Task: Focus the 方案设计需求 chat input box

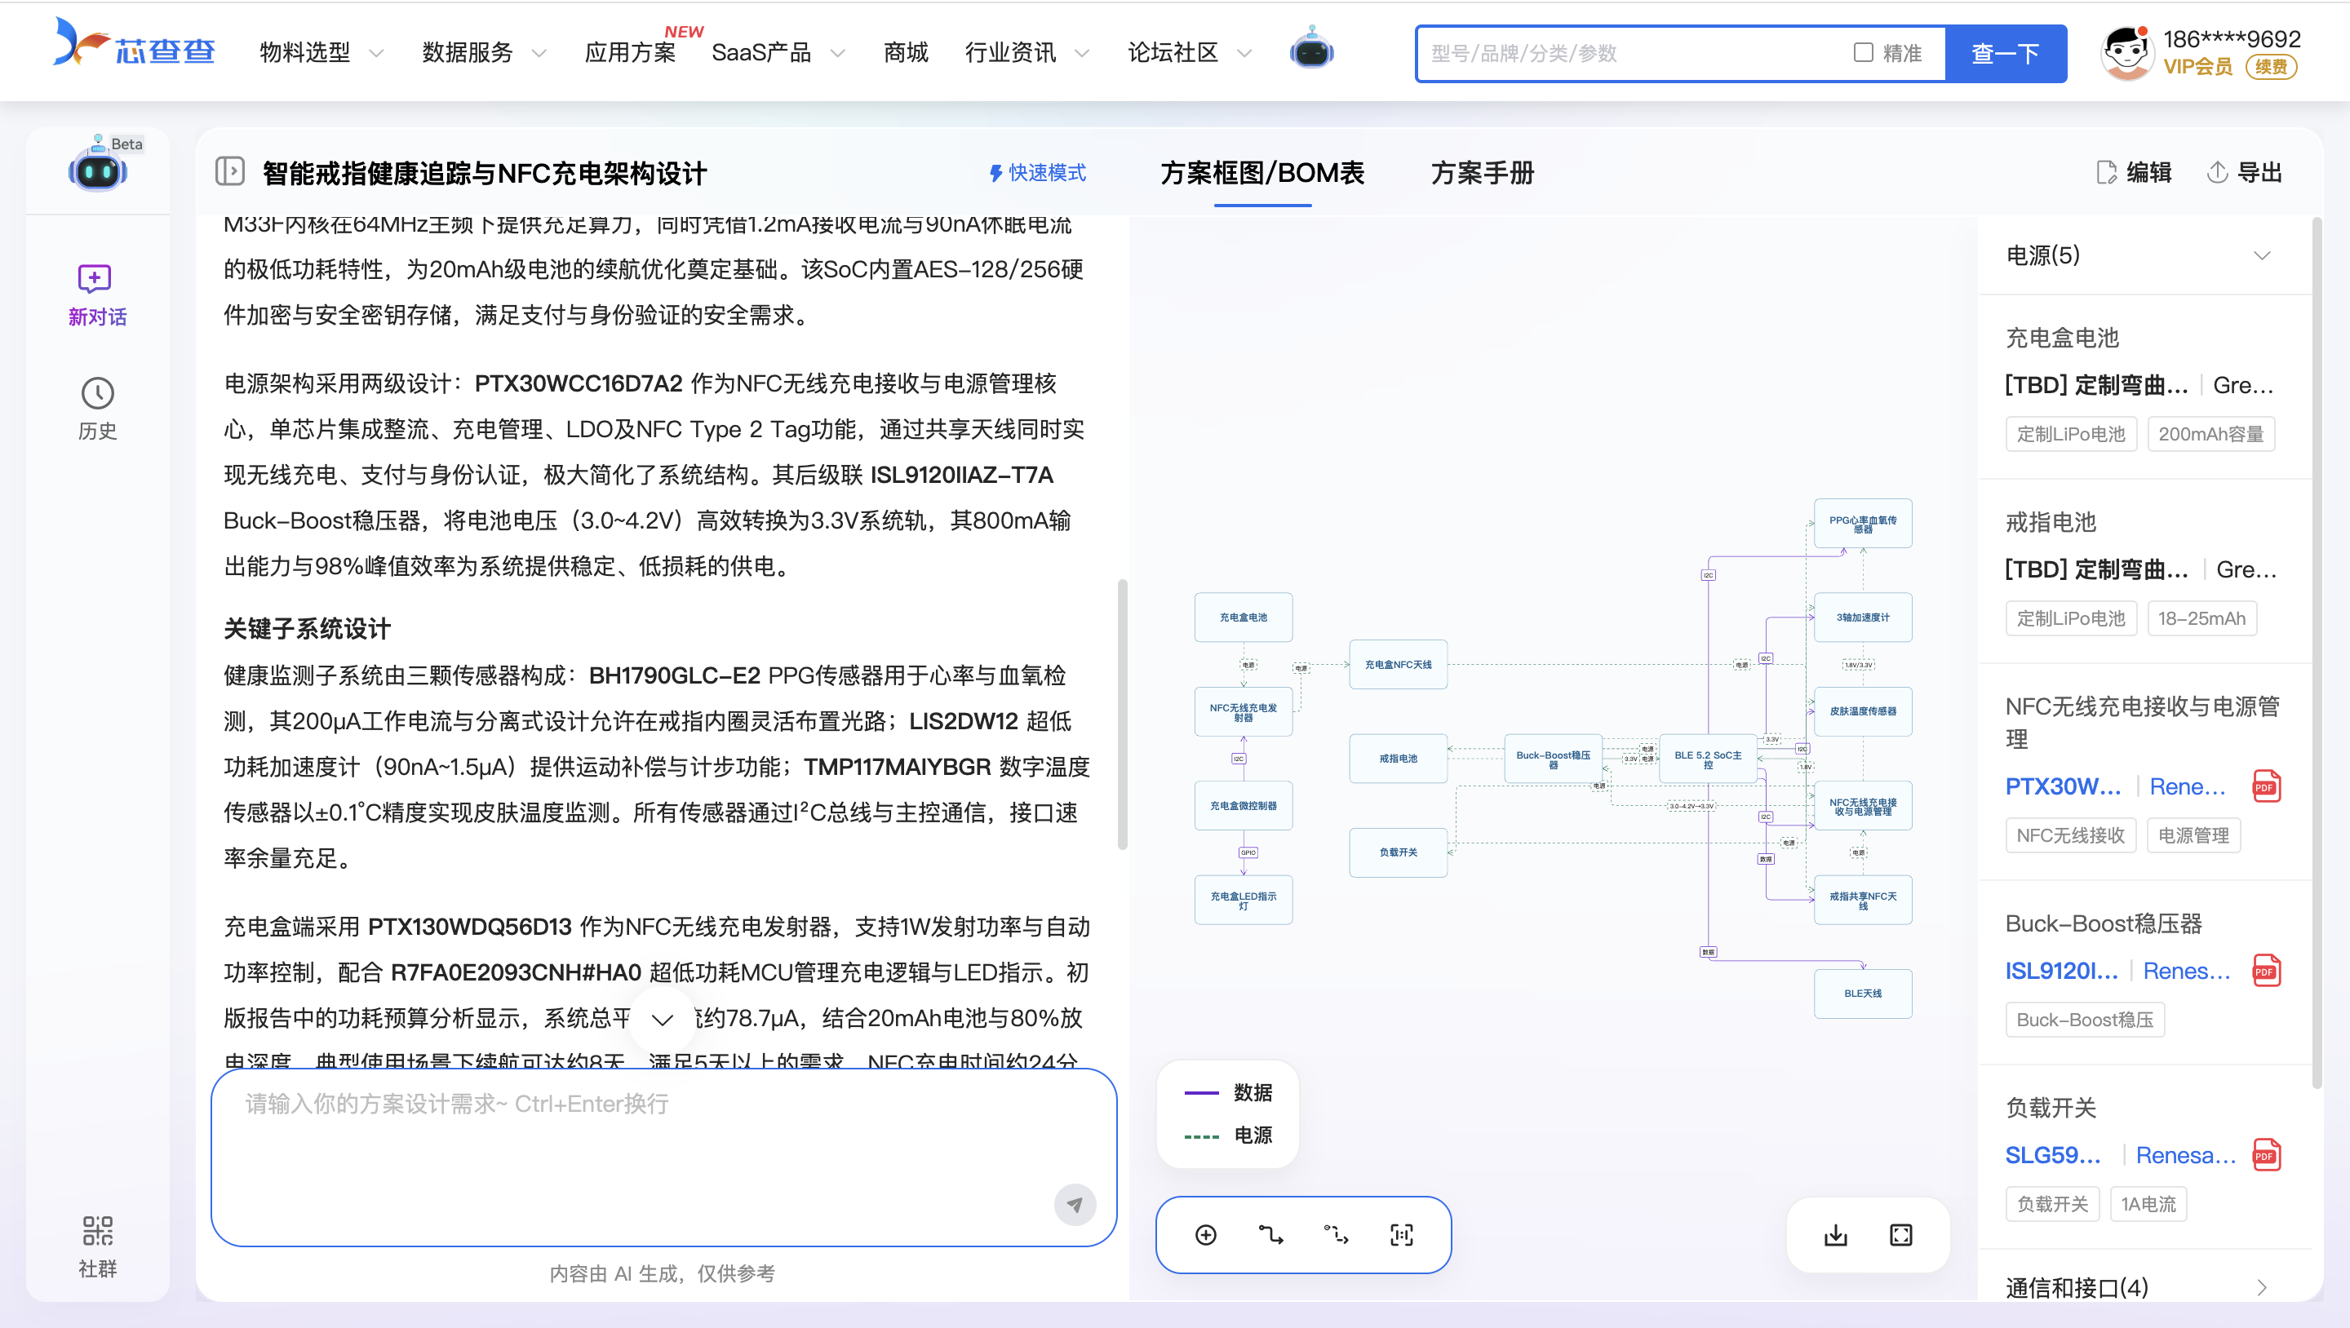Action: click(x=663, y=1157)
